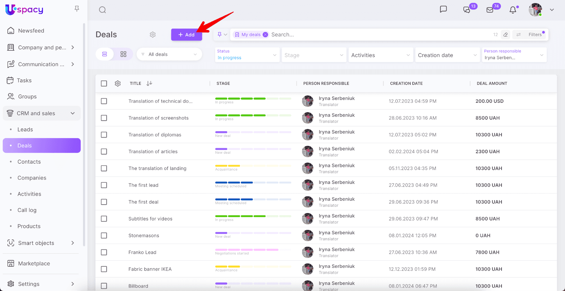Go to Leads in the sidebar

(x=25, y=129)
